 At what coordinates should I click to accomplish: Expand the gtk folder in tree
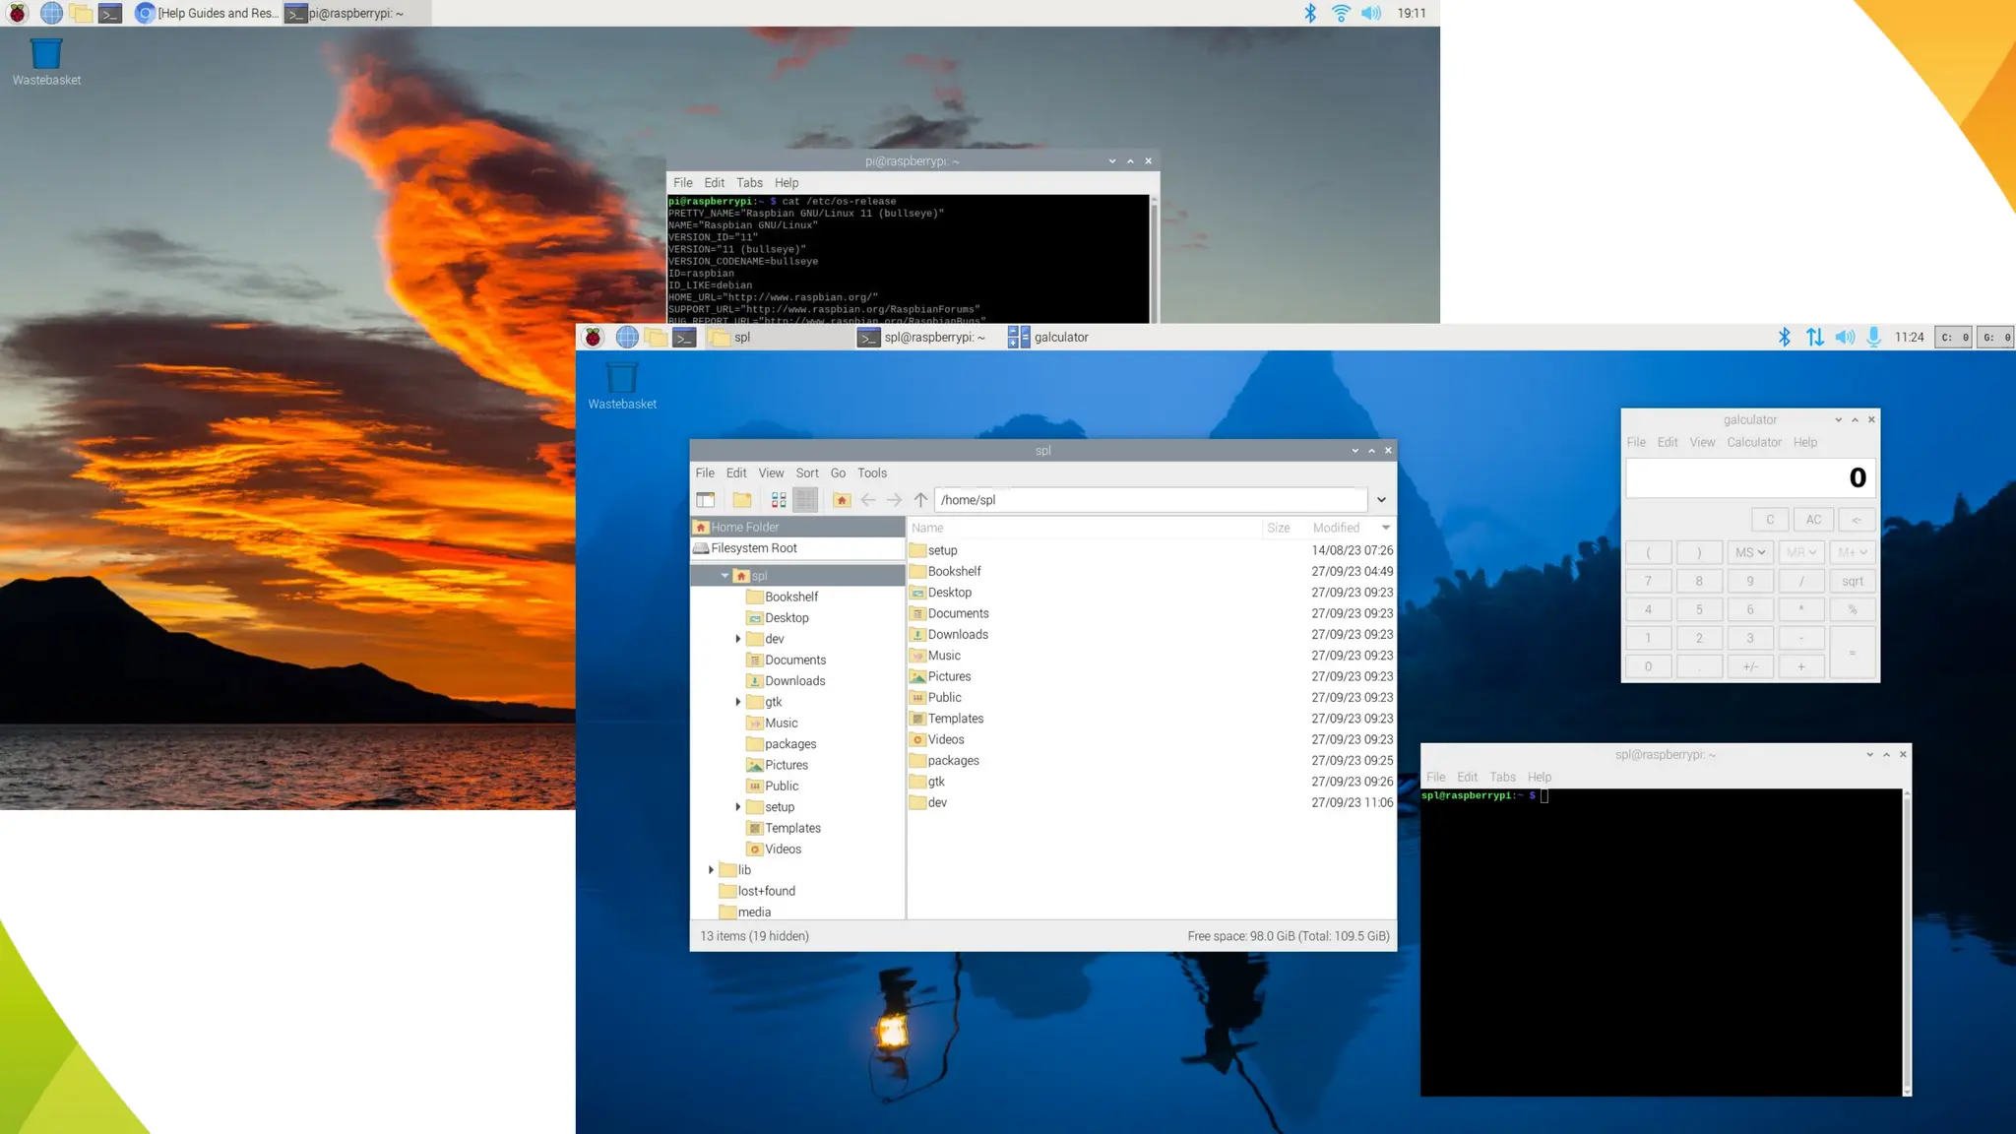pyautogui.click(x=738, y=702)
